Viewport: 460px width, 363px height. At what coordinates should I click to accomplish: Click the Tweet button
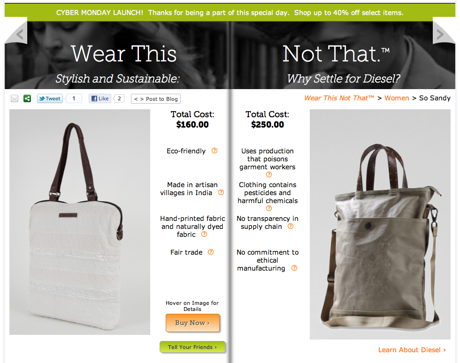(x=50, y=98)
